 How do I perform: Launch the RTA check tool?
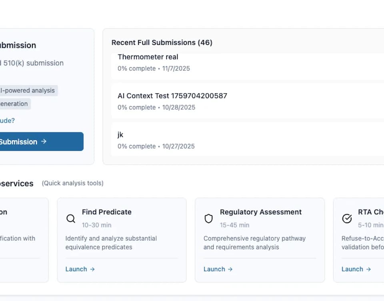[x=356, y=269]
